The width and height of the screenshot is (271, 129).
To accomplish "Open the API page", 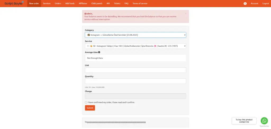I will (108, 3).
